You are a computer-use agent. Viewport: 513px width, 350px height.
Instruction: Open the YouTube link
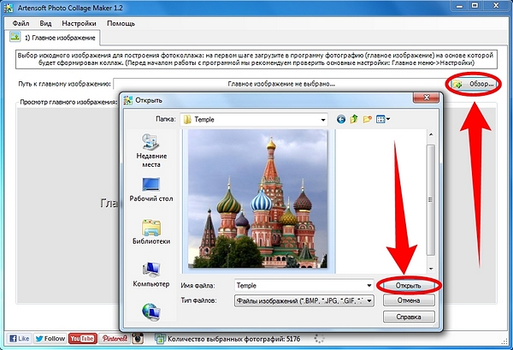tap(82, 339)
